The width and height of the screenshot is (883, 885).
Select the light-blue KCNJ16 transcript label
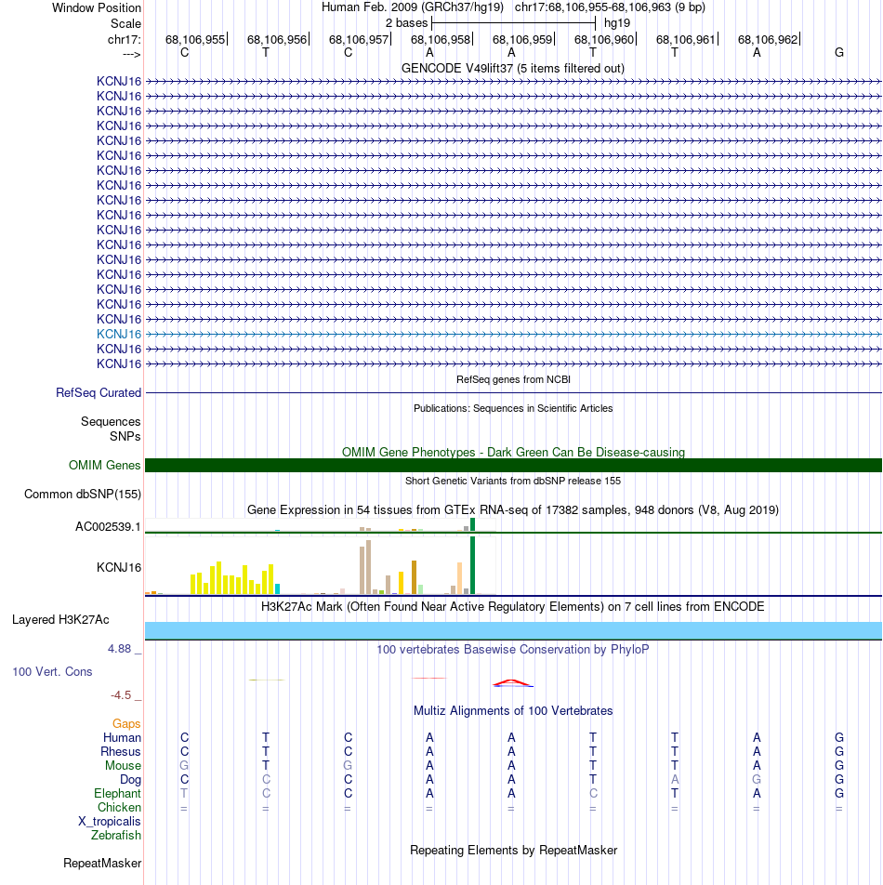119,334
